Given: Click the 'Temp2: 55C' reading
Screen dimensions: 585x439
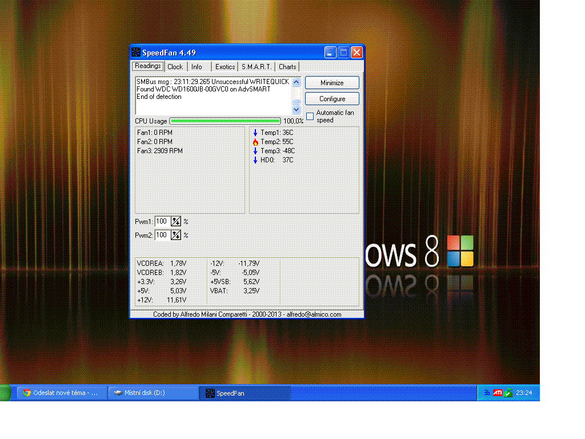Looking at the screenshot, I should 277,142.
